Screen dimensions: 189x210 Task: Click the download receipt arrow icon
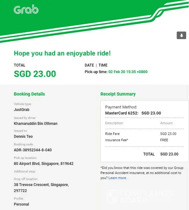click(181, 35)
